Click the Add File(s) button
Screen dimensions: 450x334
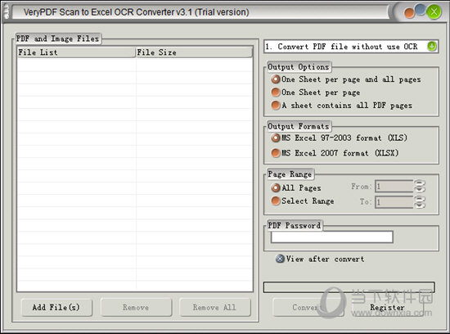tap(56, 307)
